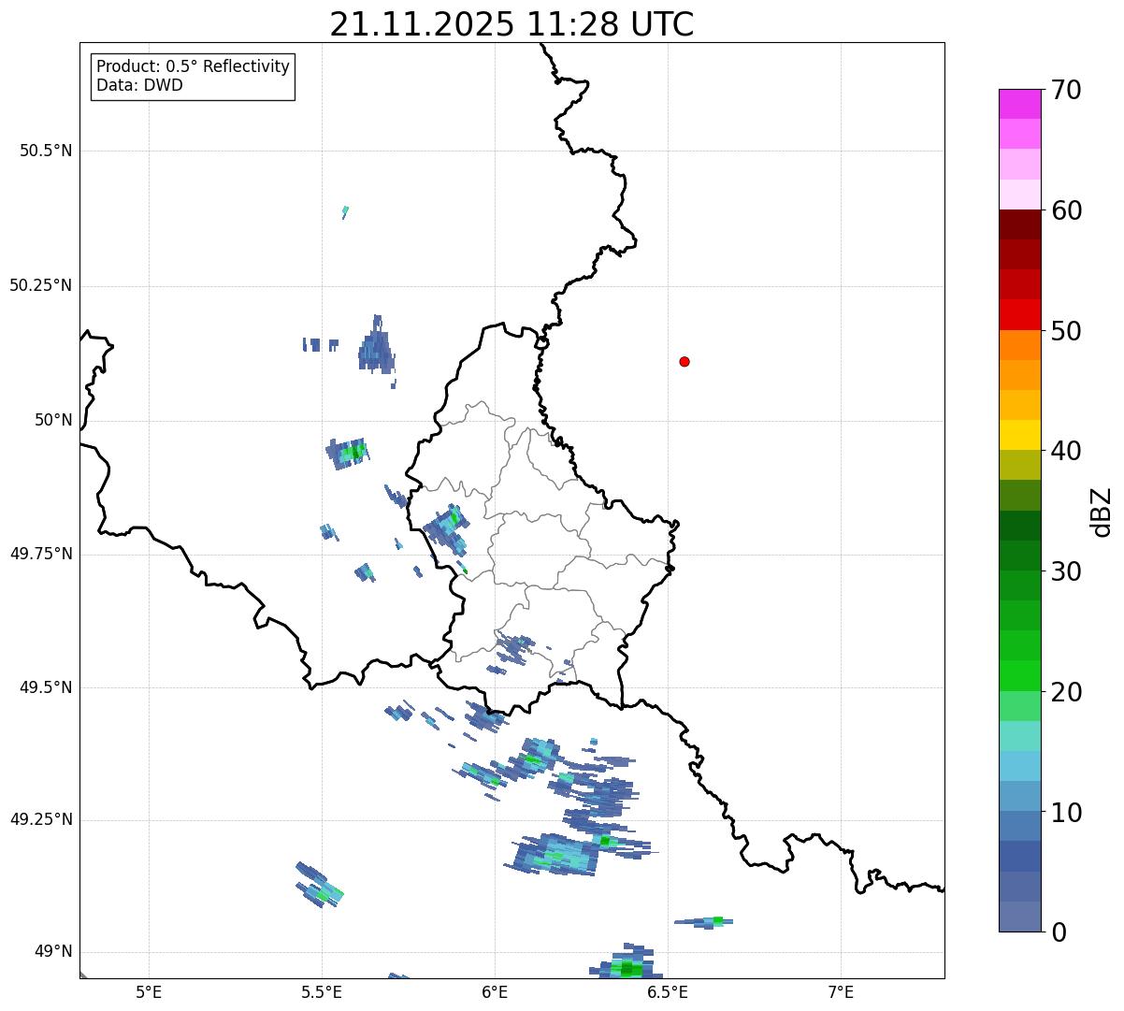This screenshot has height=1011, width=1124.
Task: Click the pale pink colorbar swatch just above 60
Action: tap(1020, 195)
